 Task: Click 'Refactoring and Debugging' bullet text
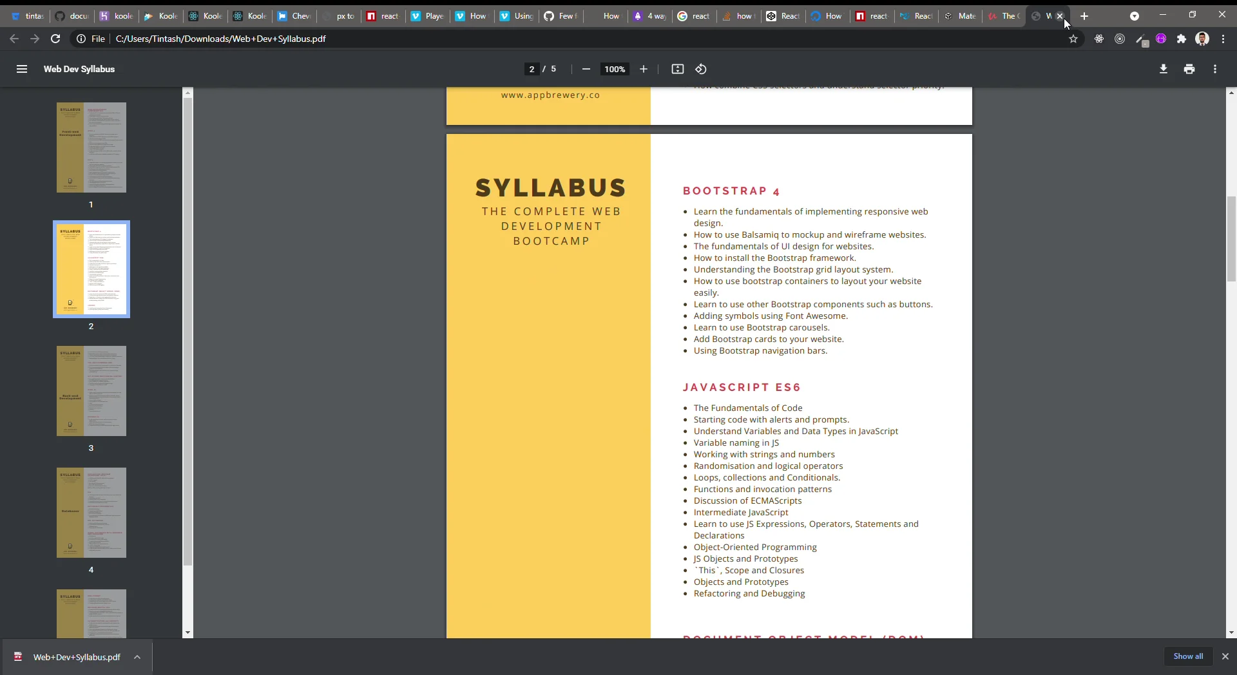(749, 593)
